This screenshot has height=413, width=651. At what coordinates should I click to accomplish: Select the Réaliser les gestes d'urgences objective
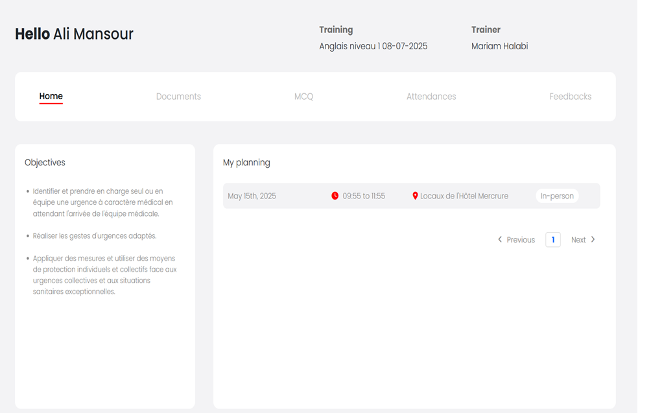click(x=95, y=236)
